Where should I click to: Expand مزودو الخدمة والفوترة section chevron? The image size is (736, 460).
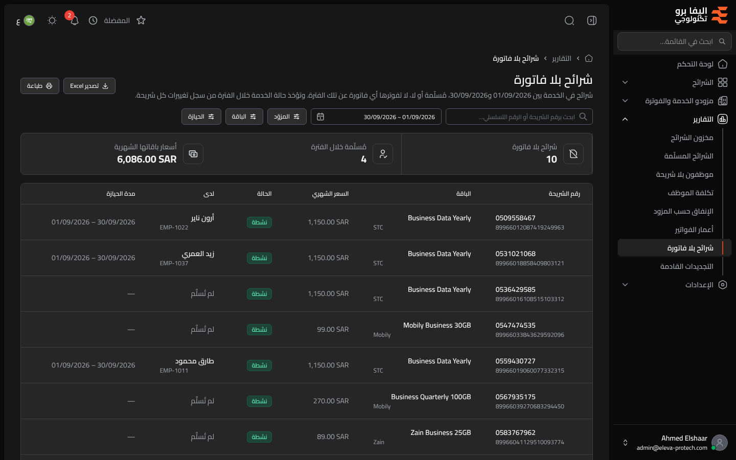[x=625, y=101]
